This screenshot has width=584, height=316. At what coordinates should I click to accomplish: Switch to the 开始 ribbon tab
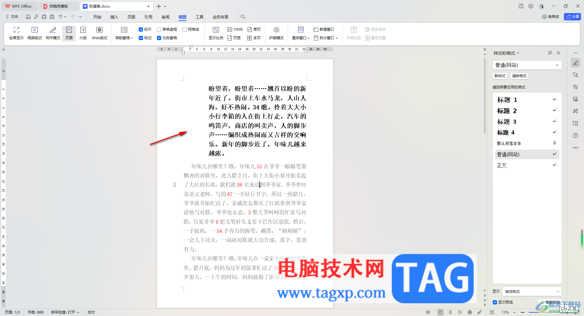(x=97, y=17)
